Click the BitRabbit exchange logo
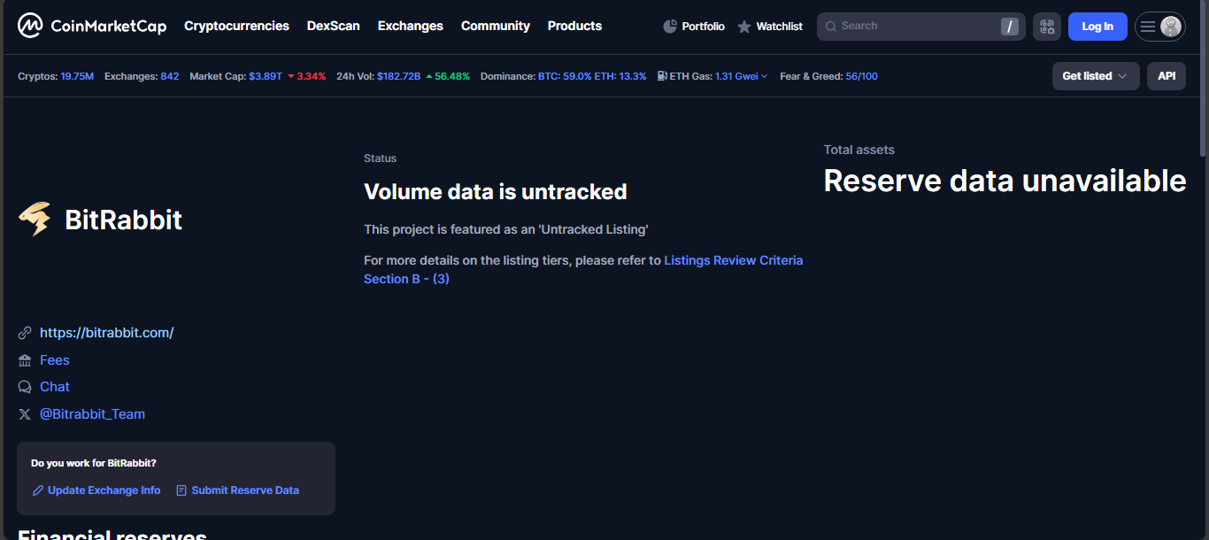 coord(35,220)
